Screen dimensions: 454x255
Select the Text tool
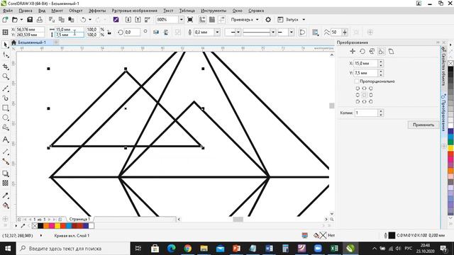pos(6,140)
